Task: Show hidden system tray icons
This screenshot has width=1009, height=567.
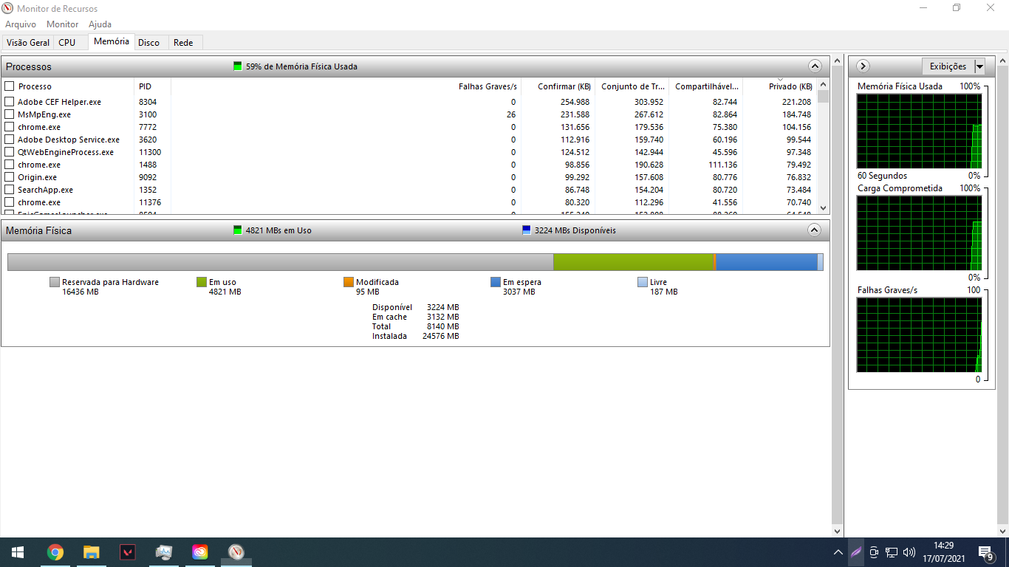Action: 838,552
